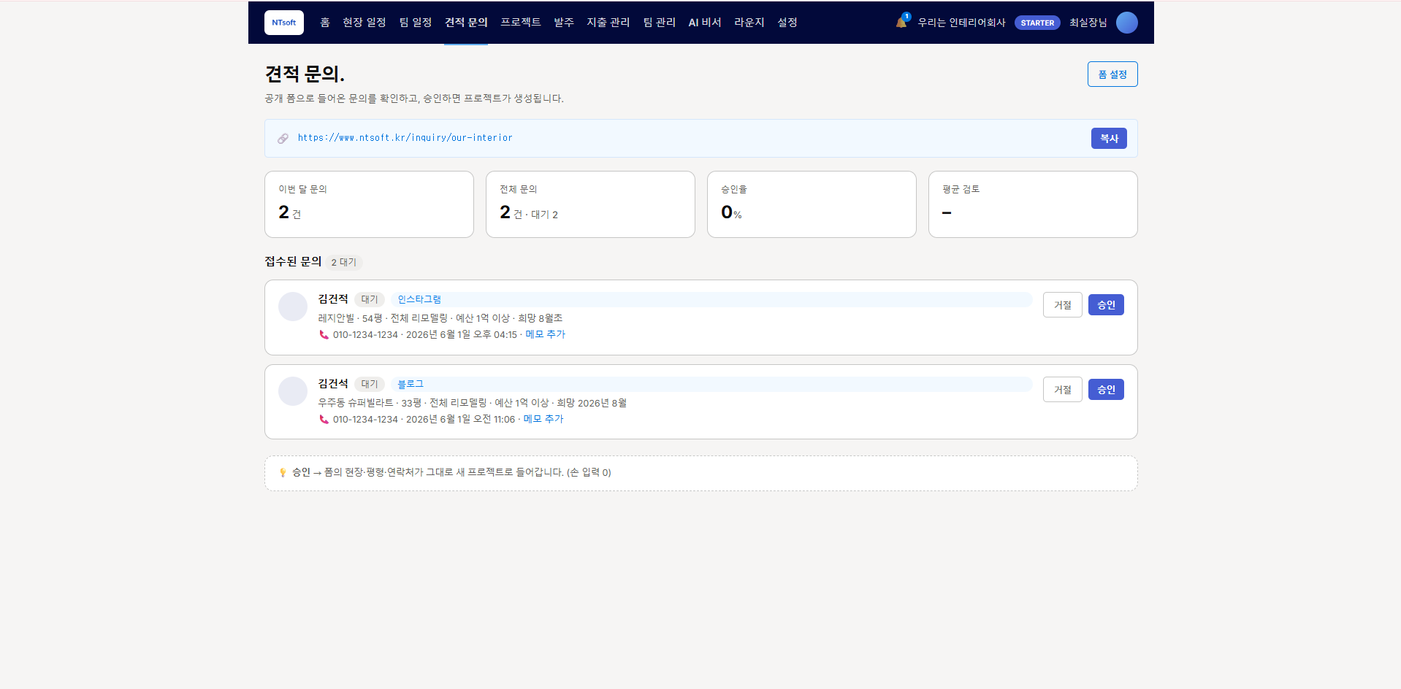The image size is (1401, 689).
Task: Click the 최실장님 user name
Action: (x=1088, y=23)
